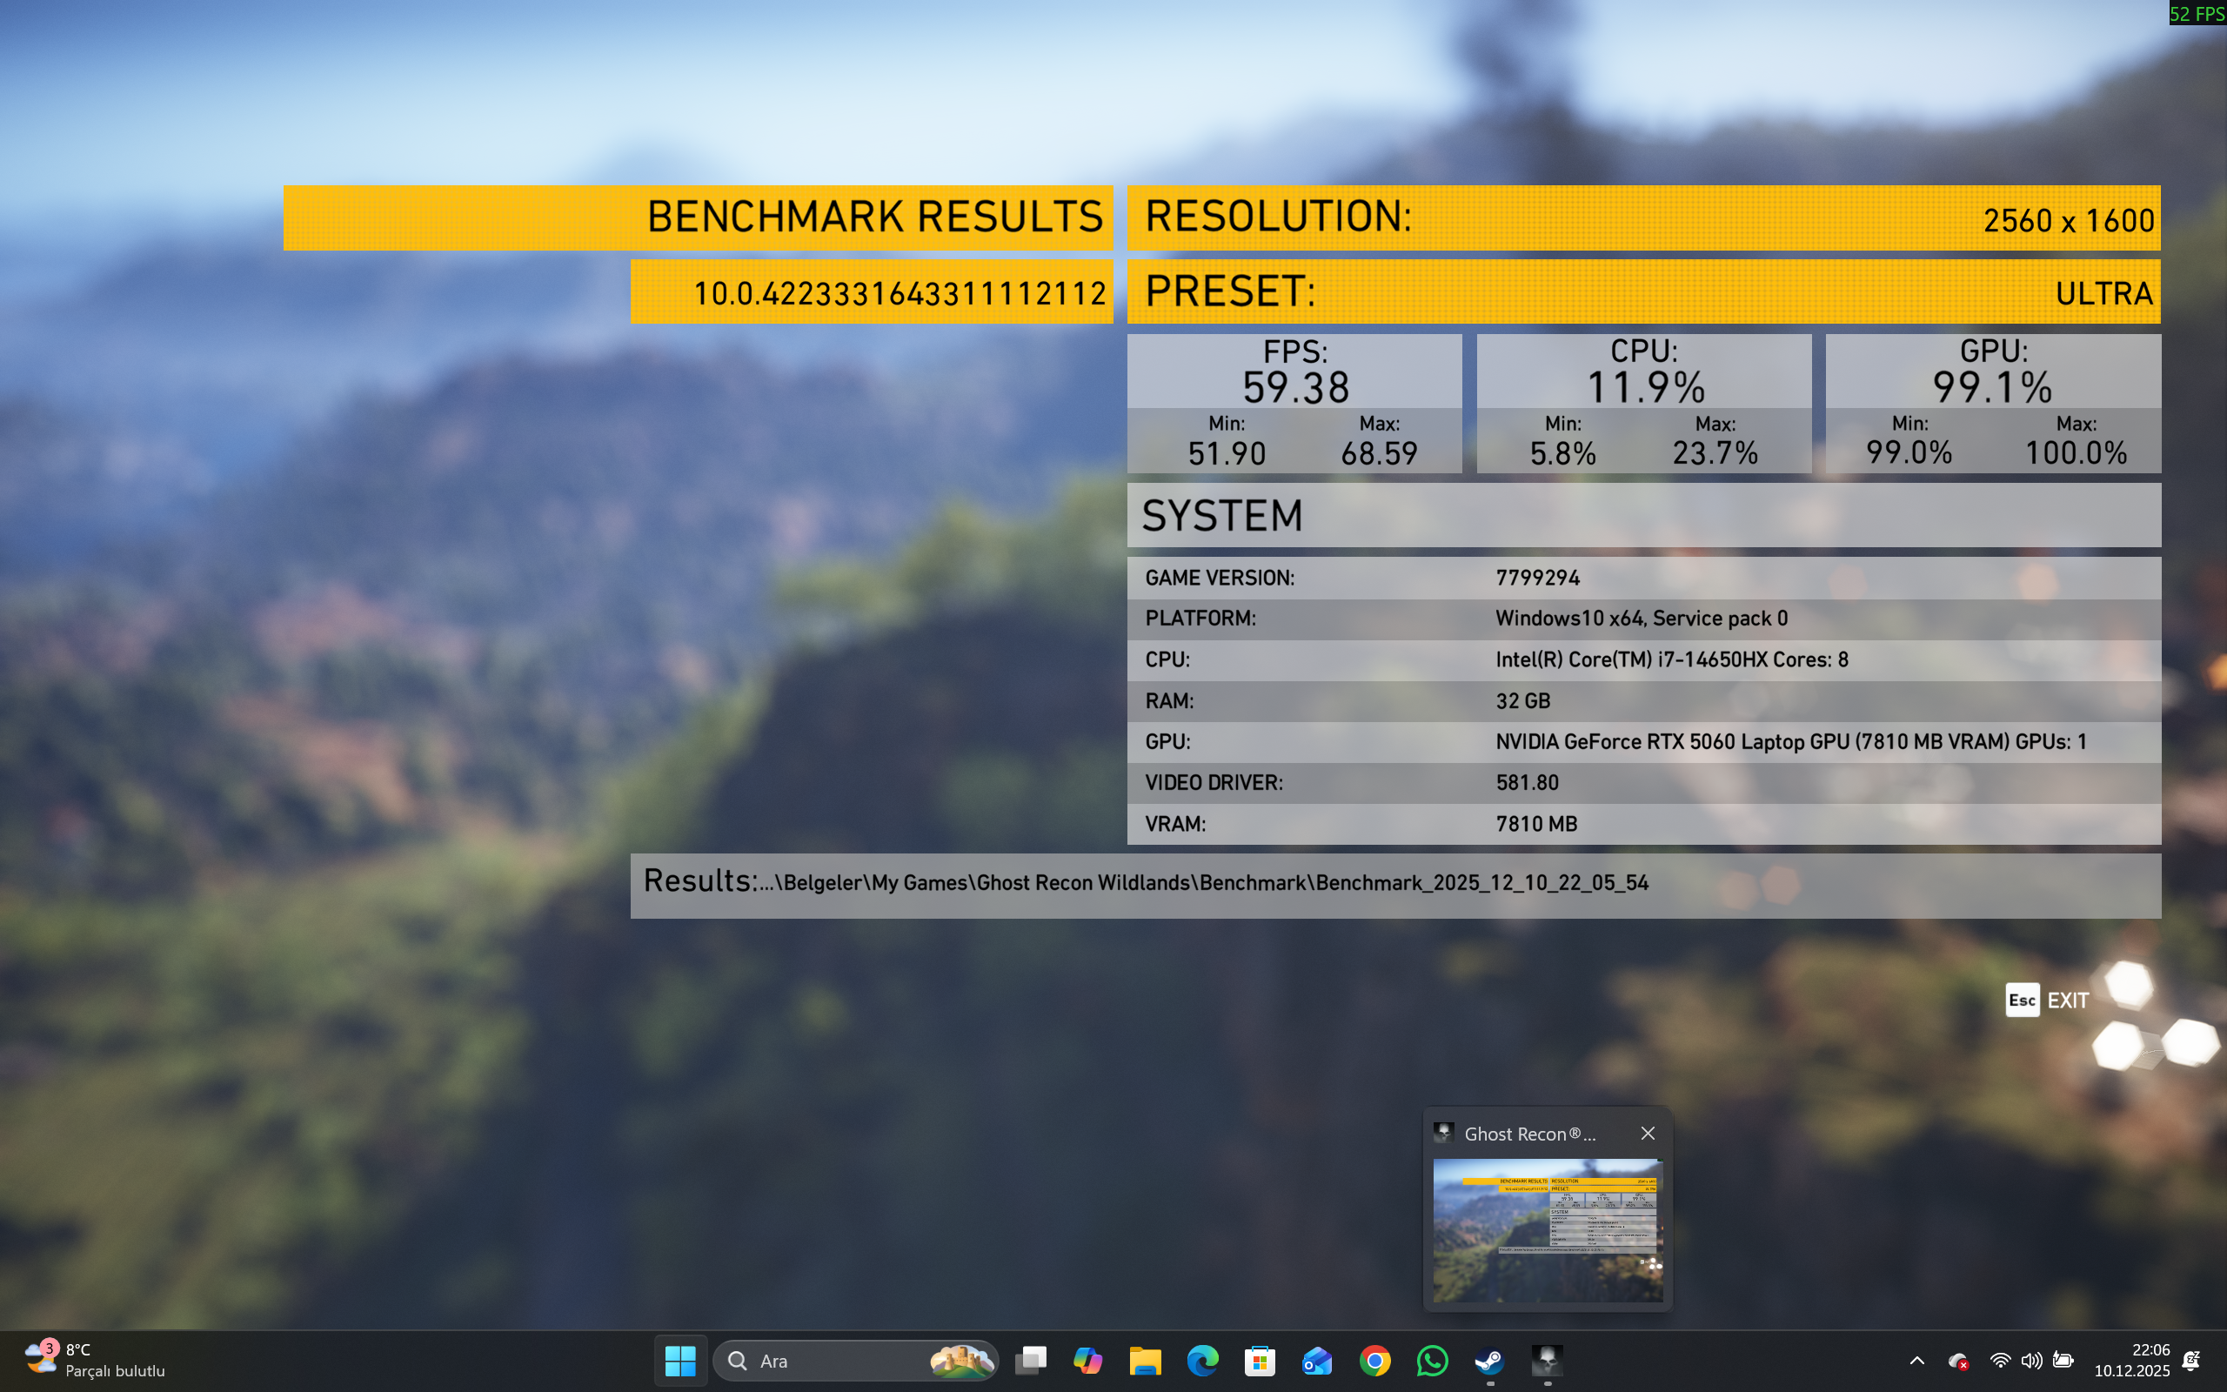The width and height of the screenshot is (2227, 1392).
Task: Click the Intel Core i7-14650HX processor entry
Action: pos(1671,660)
